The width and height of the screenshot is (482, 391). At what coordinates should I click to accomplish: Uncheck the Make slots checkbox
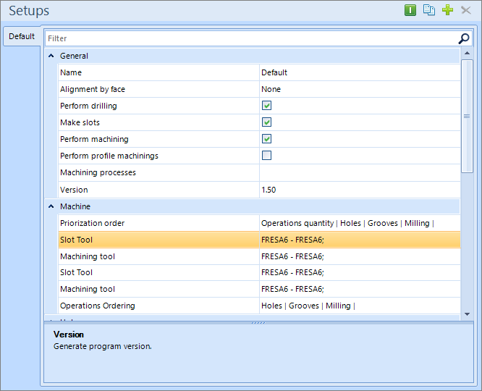pyautogui.click(x=266, y=122)
